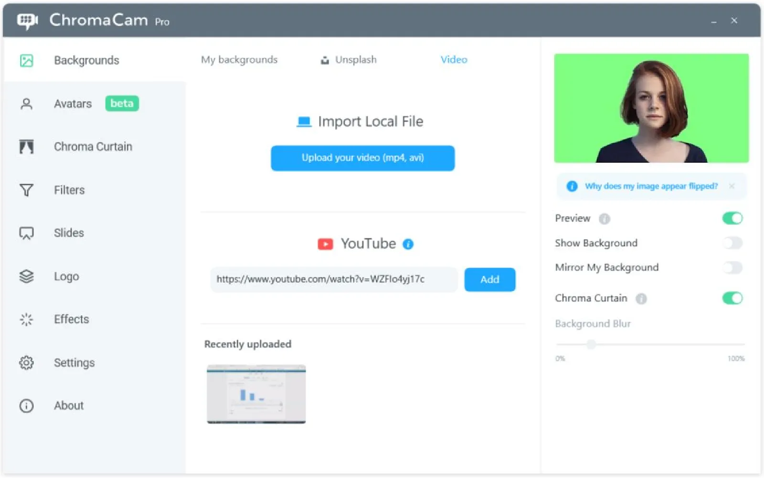
Task: Open the Effects section
Action: click(x=95, y=319)
